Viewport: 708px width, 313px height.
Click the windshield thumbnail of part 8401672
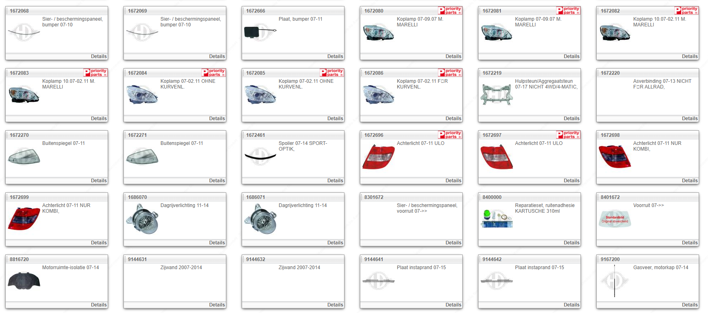(615, 219)
